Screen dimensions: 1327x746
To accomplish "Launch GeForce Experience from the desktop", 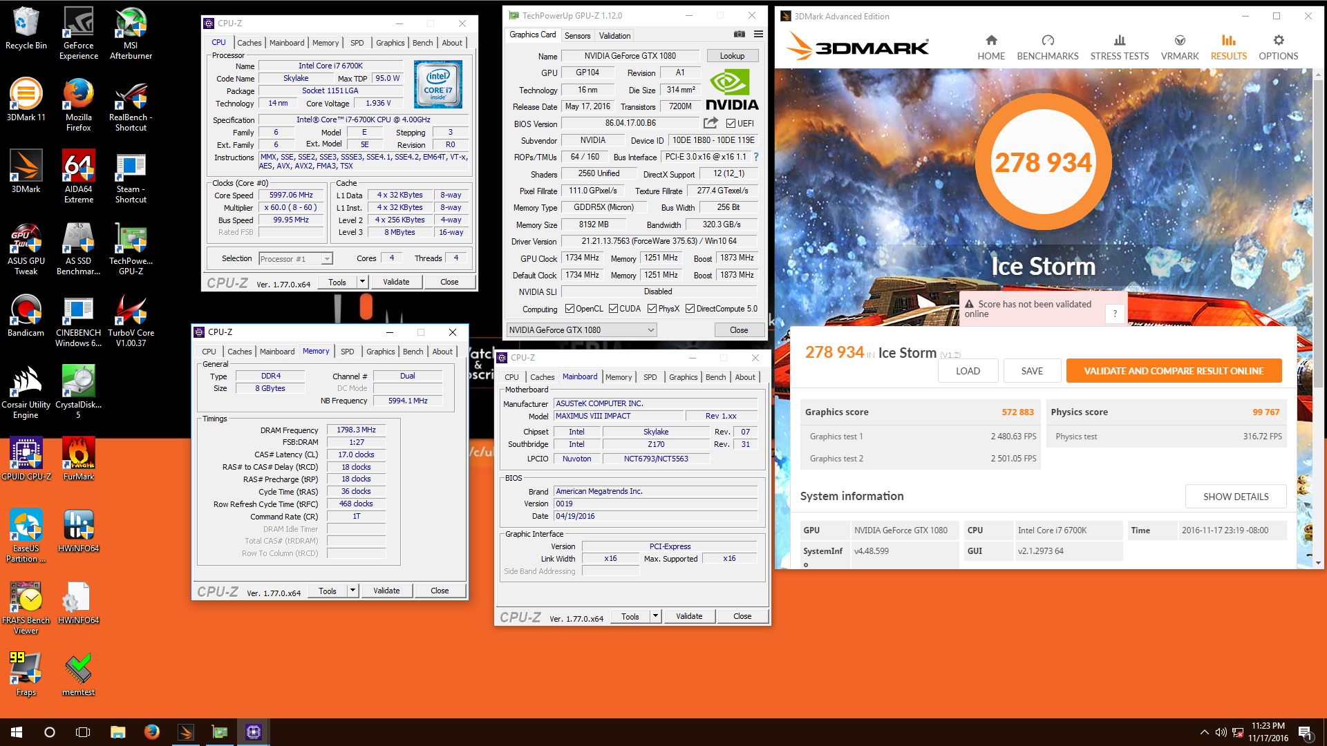I will (x=79, y=33).
